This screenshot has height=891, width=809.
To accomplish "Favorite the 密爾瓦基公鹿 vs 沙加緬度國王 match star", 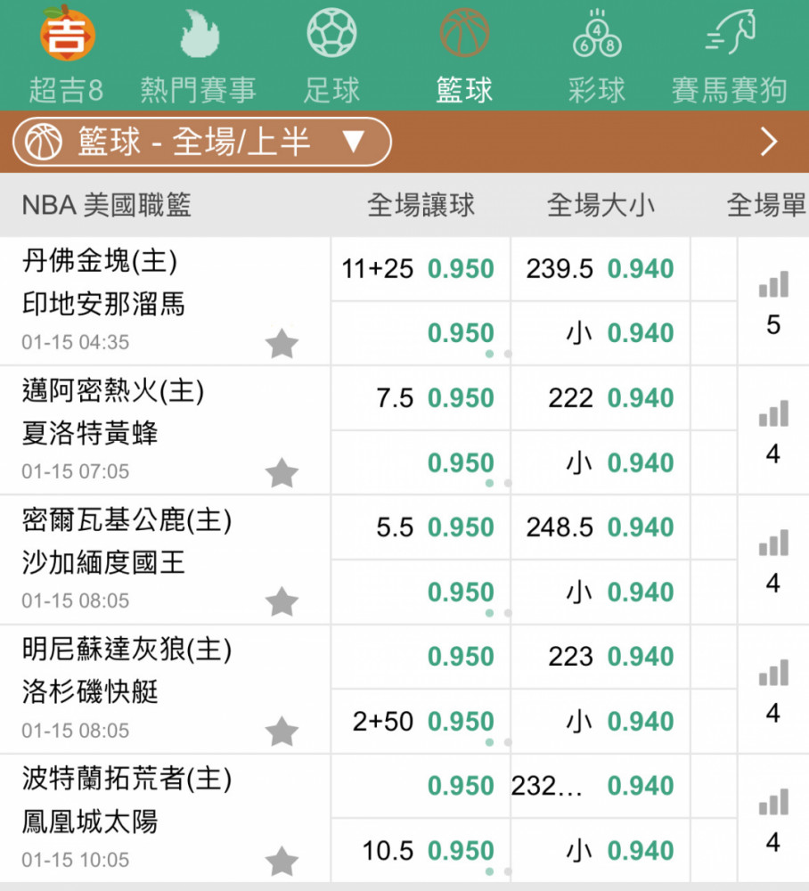I will point(282,601).
